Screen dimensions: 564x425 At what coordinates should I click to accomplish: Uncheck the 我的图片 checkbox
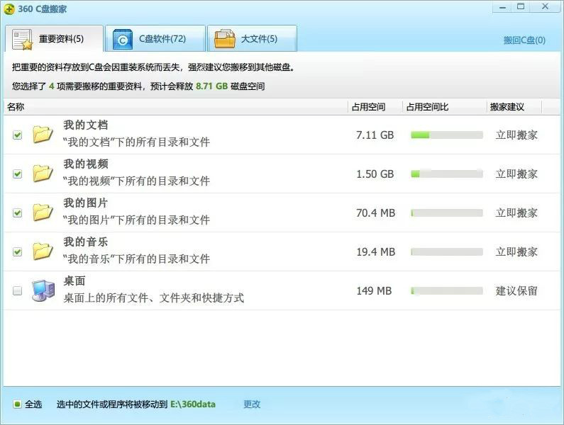coord(17,213)
